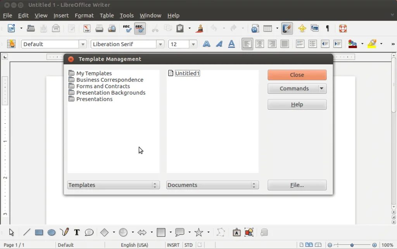Click the Fontwork Gallery icon
The height and width of the screenshot is (249, 397).
tap(236, 232)
